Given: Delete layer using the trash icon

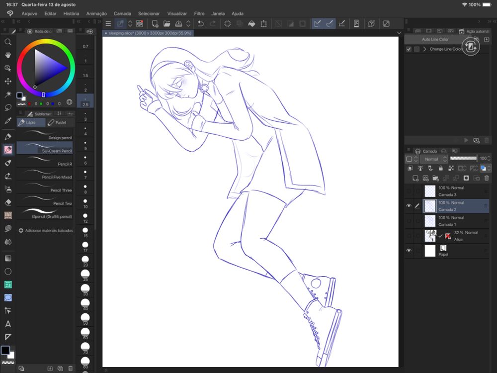Looking at the screenshot, I should (x=487, y=178).
